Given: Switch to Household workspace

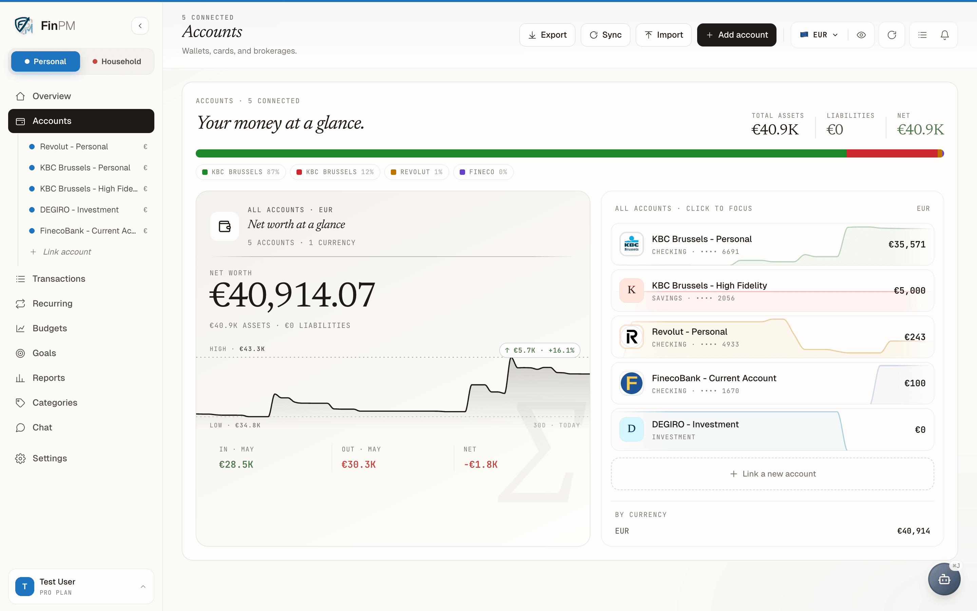Looking at the screenshot, I should pyautogui.click(x=117, y=61).
